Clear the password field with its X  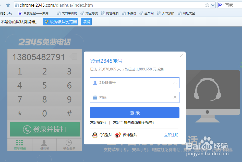click(x=175, y=97)
